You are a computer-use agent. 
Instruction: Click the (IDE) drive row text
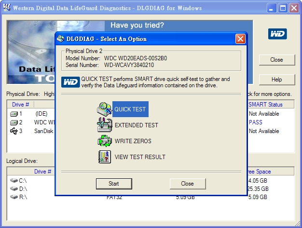(x=41, y=114)
